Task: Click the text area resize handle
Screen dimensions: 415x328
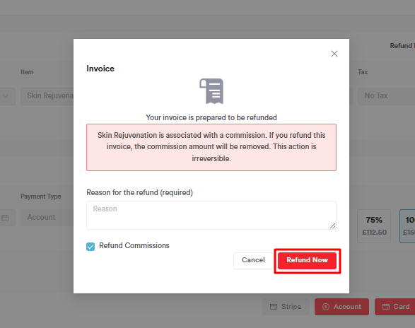Action: (333, 225)
